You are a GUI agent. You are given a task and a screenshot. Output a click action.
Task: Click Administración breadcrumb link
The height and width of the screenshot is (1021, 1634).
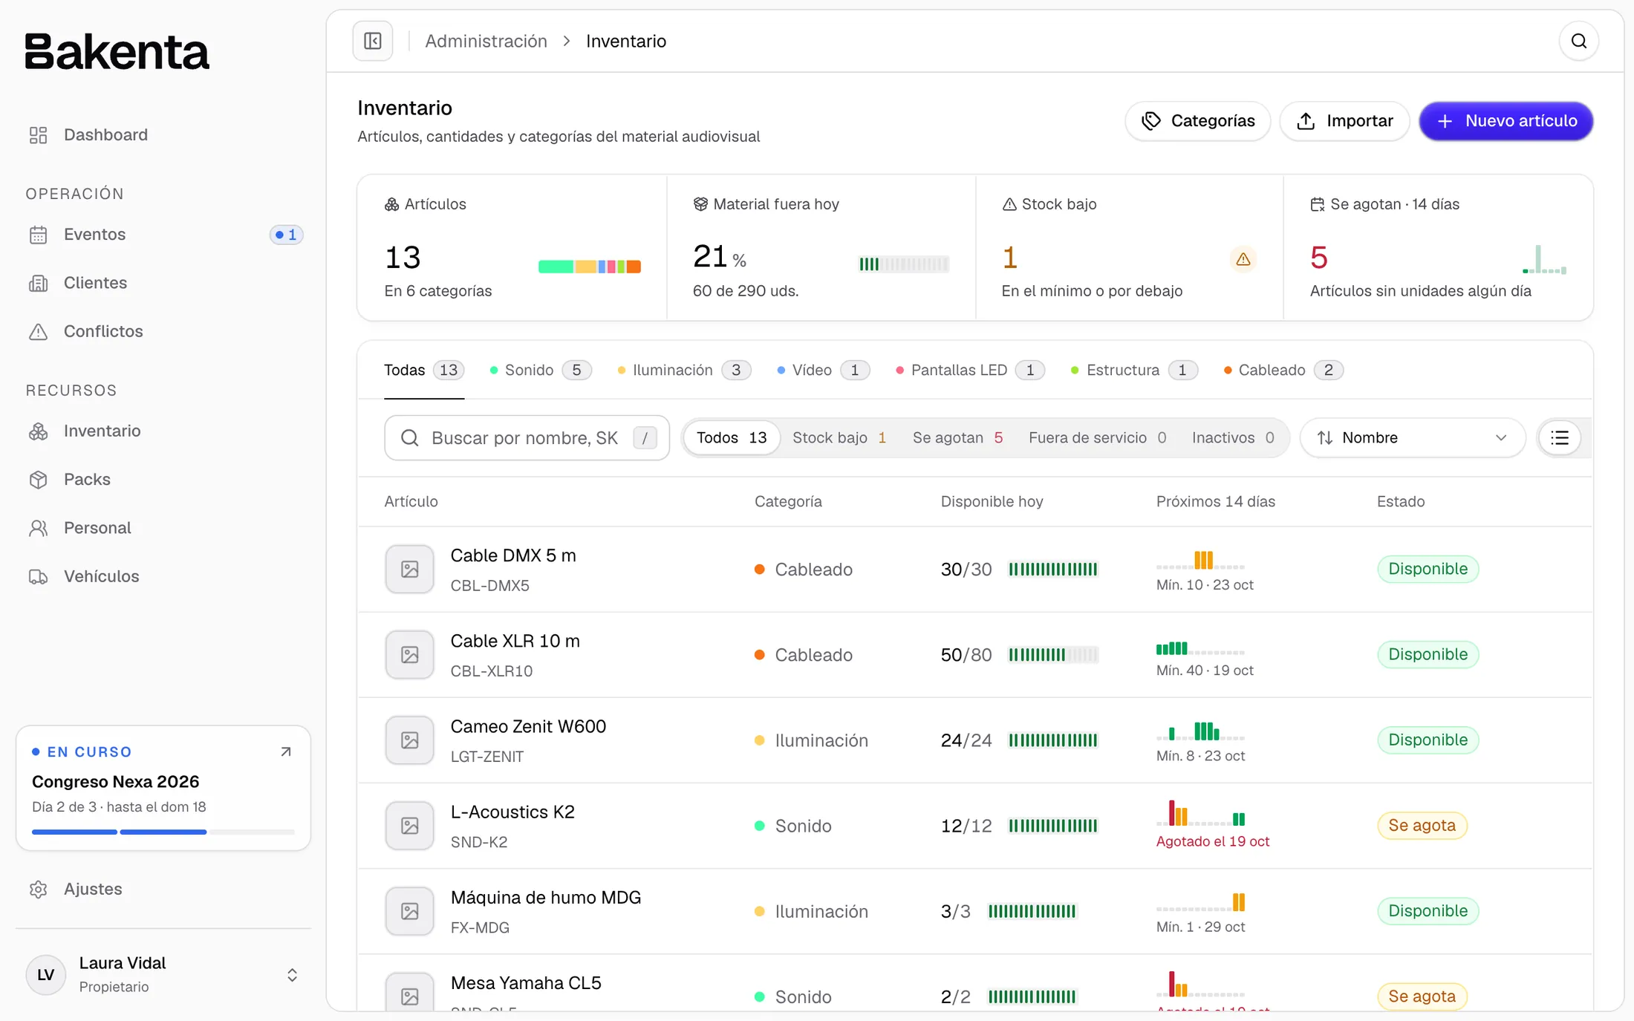click(486, 41)
